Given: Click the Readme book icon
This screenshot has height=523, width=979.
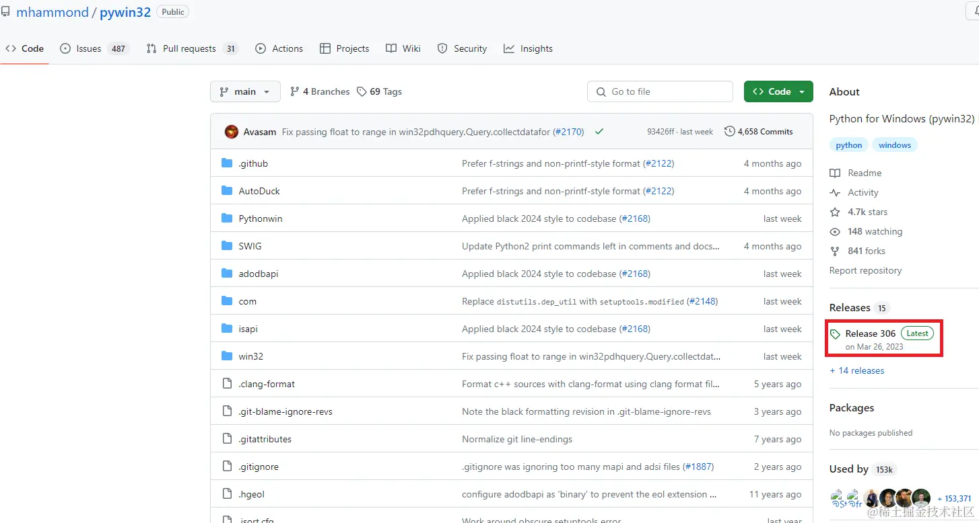Looking at the screenshot, I should point(835,173).
